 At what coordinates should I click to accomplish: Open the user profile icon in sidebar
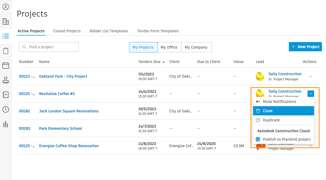pos(6,7)
